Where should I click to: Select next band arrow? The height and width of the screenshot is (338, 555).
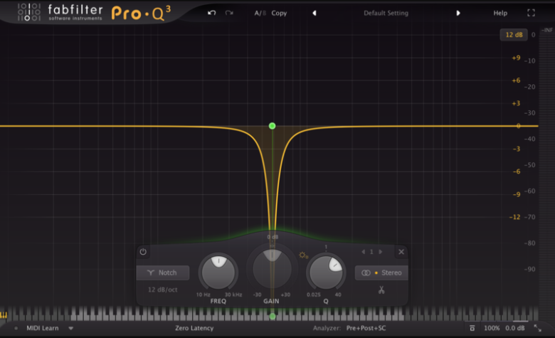point(381,252)
